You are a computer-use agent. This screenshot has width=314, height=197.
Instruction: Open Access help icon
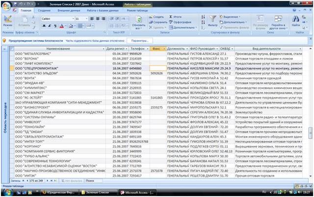click(294, 10)
